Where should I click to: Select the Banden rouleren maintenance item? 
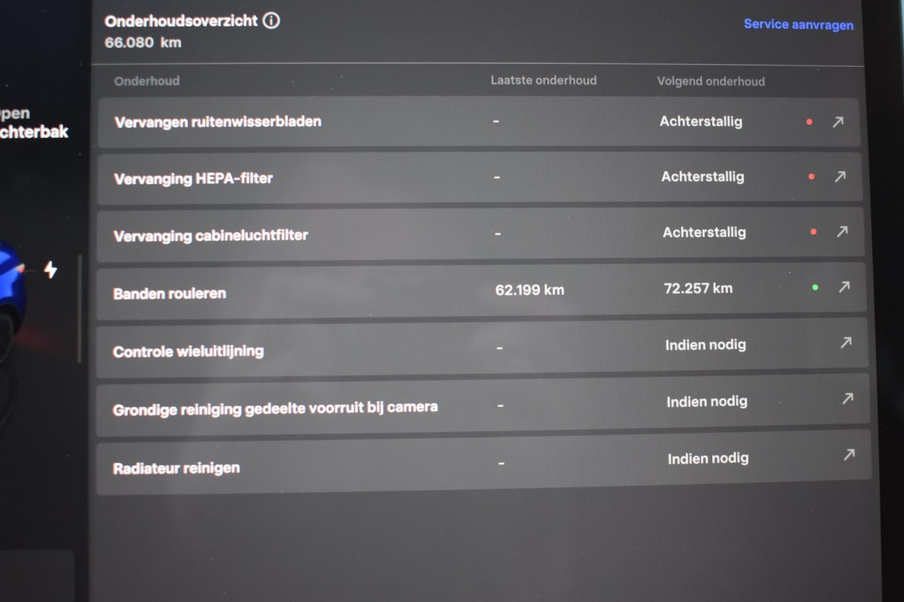169,293
